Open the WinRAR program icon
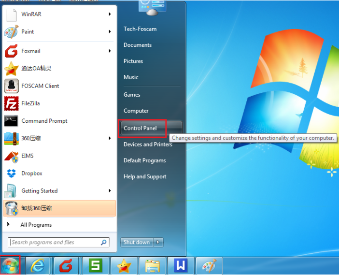 (x=11, y=14)
